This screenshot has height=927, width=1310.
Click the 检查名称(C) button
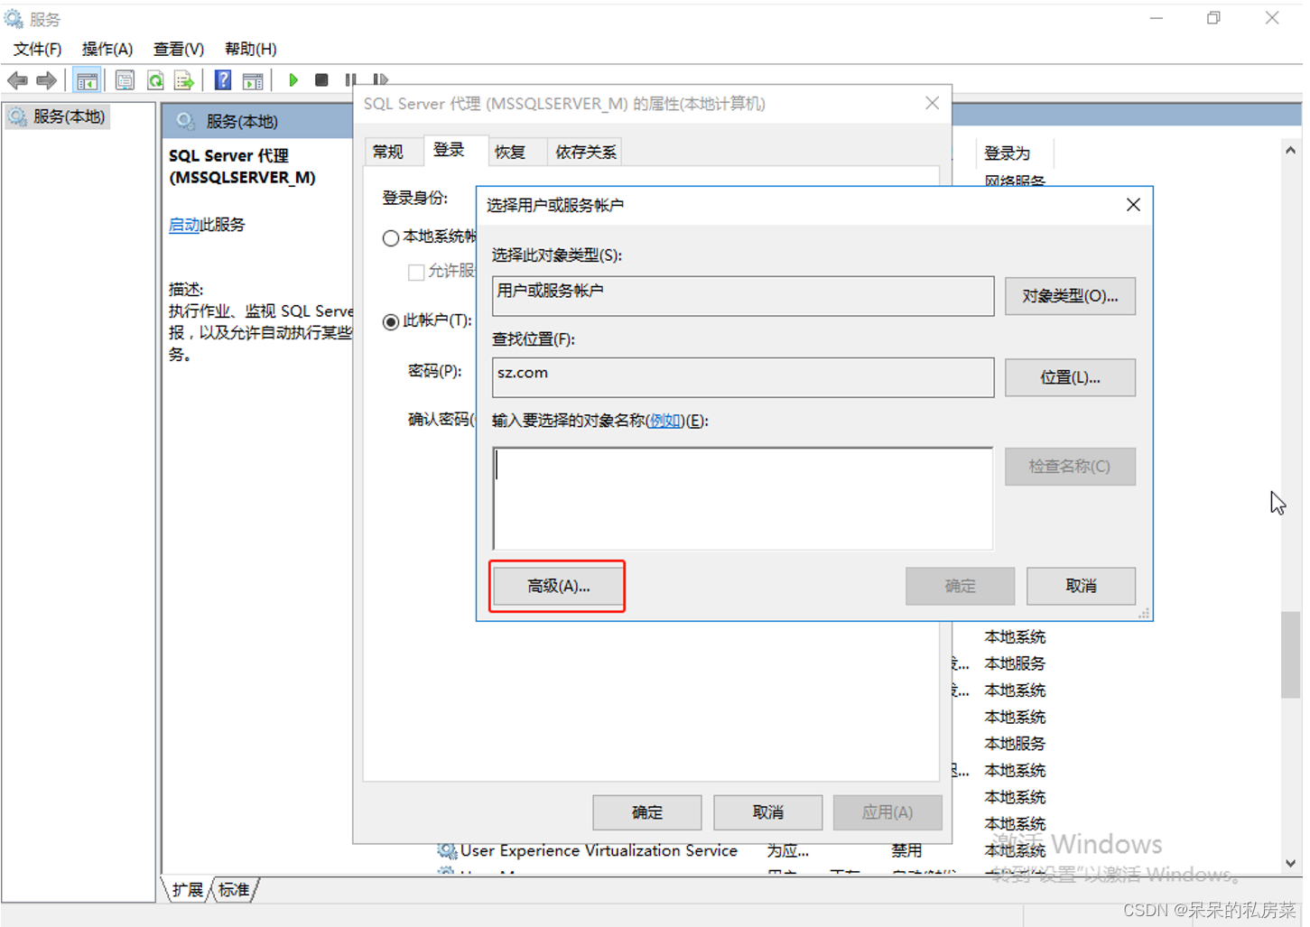tap(1070, 467)
